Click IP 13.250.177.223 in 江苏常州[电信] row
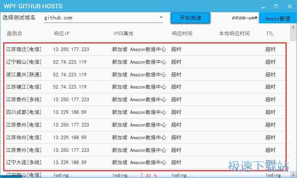 pos(71,150)
